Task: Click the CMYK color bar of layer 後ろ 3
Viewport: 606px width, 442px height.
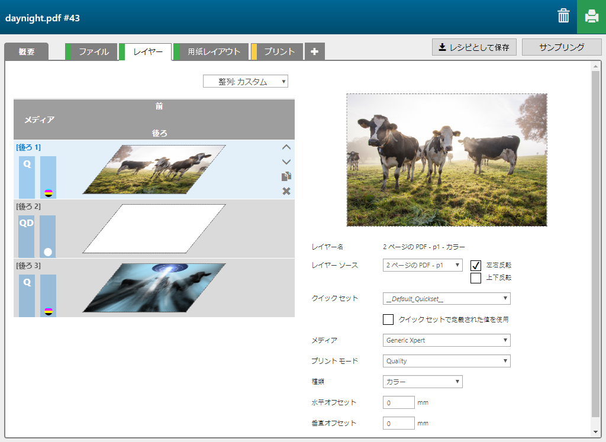Action: (x=48, y=296)
